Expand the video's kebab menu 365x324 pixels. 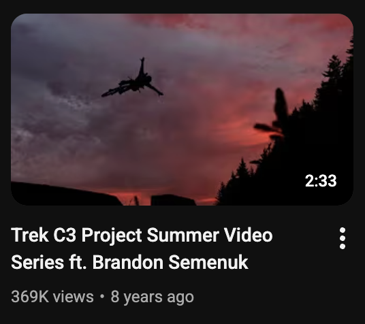(342, 238)
